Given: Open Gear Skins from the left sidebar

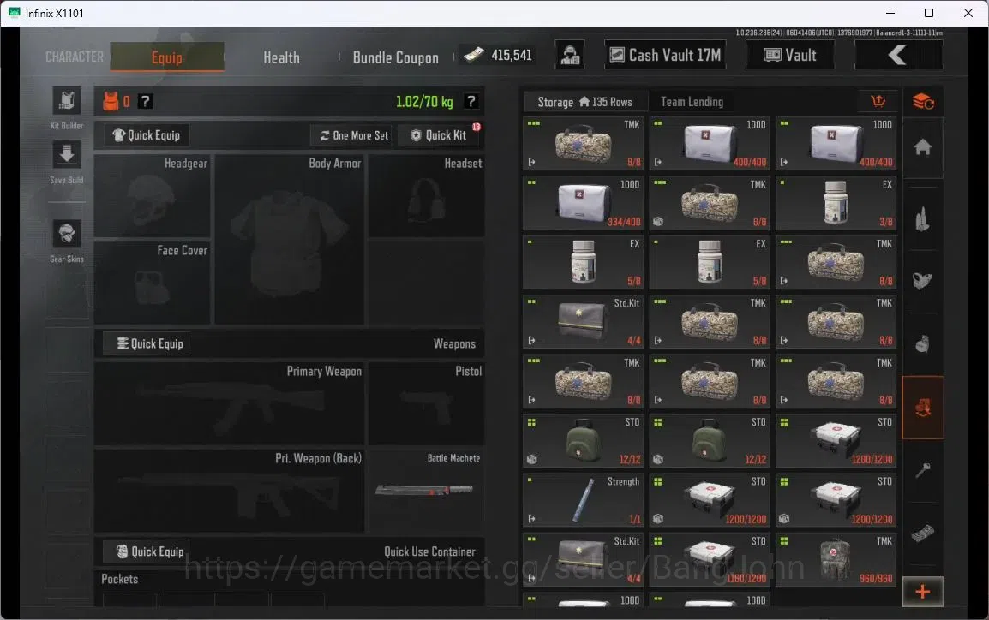Looking at the screenshot, I should 67,235.
